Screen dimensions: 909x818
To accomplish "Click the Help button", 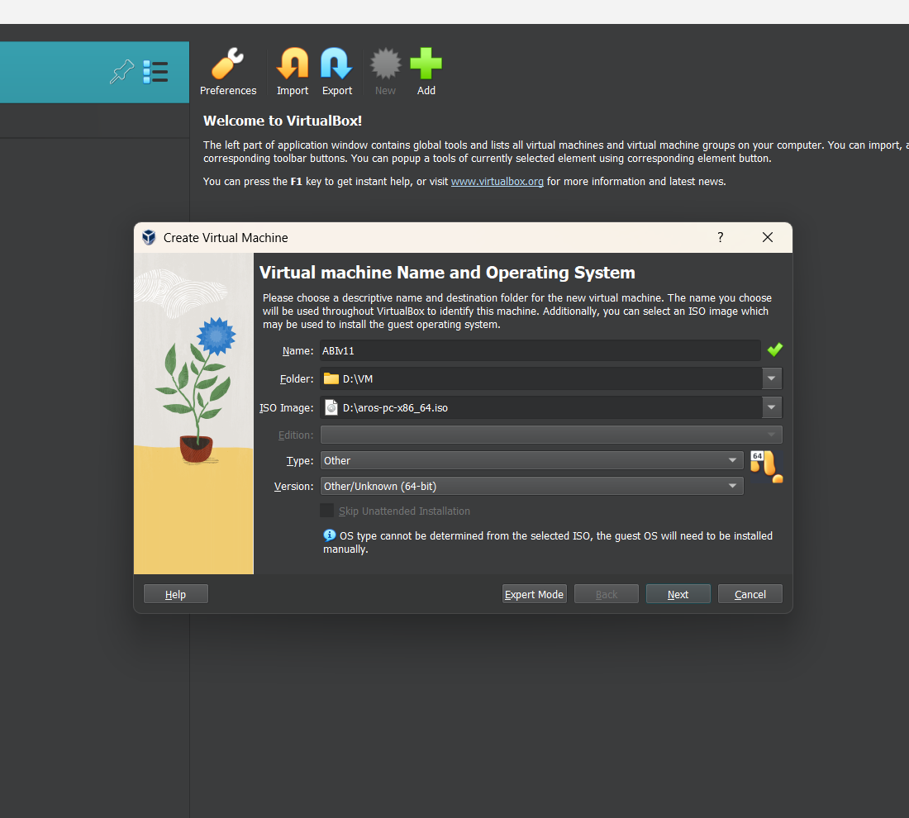I will 176,594.
